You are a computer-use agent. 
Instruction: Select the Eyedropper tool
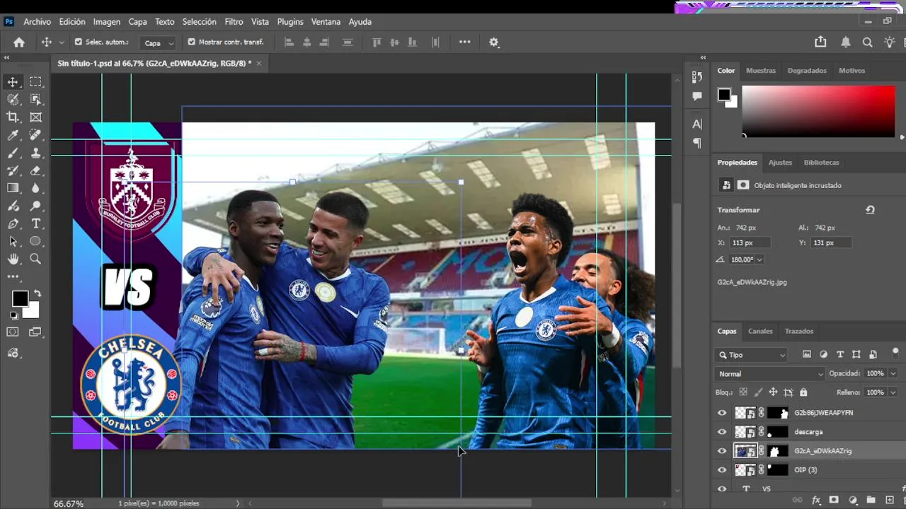pos(13,135)
